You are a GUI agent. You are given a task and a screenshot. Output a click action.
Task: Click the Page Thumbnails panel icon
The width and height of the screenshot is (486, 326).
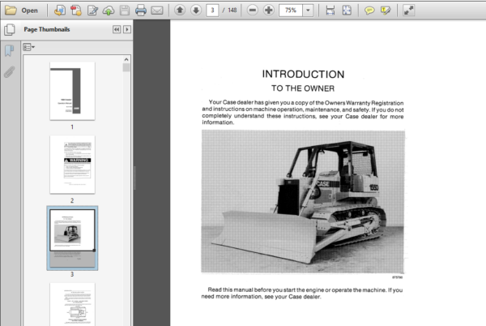[10, 30]
